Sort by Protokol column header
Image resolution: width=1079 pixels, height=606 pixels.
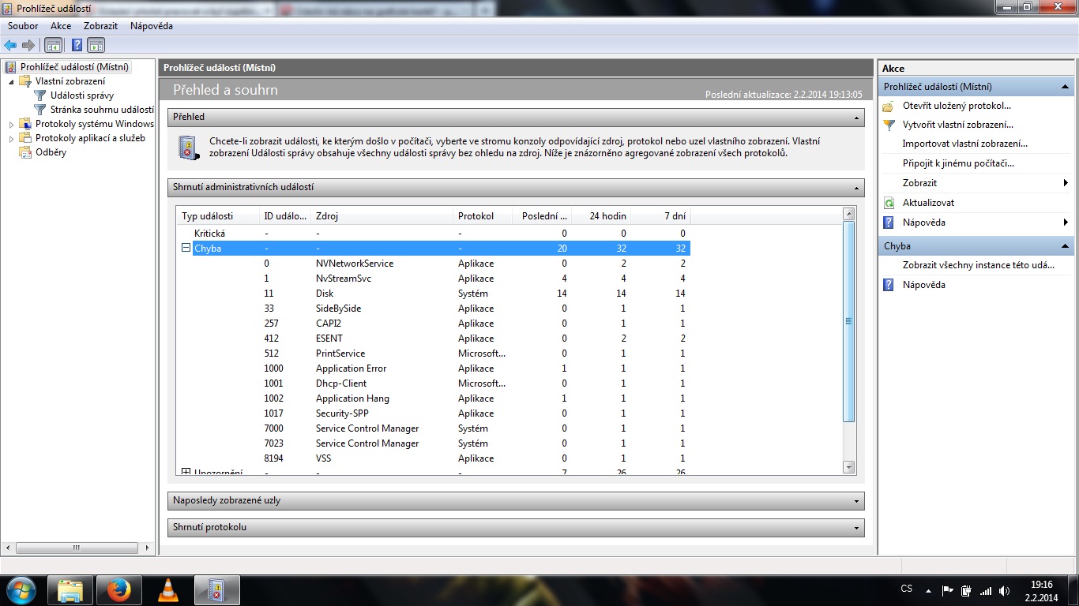coord(483,216)
